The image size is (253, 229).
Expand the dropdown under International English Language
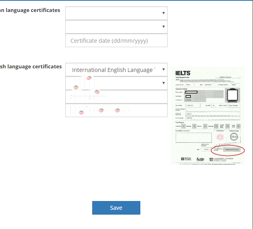tap(116, 83)
